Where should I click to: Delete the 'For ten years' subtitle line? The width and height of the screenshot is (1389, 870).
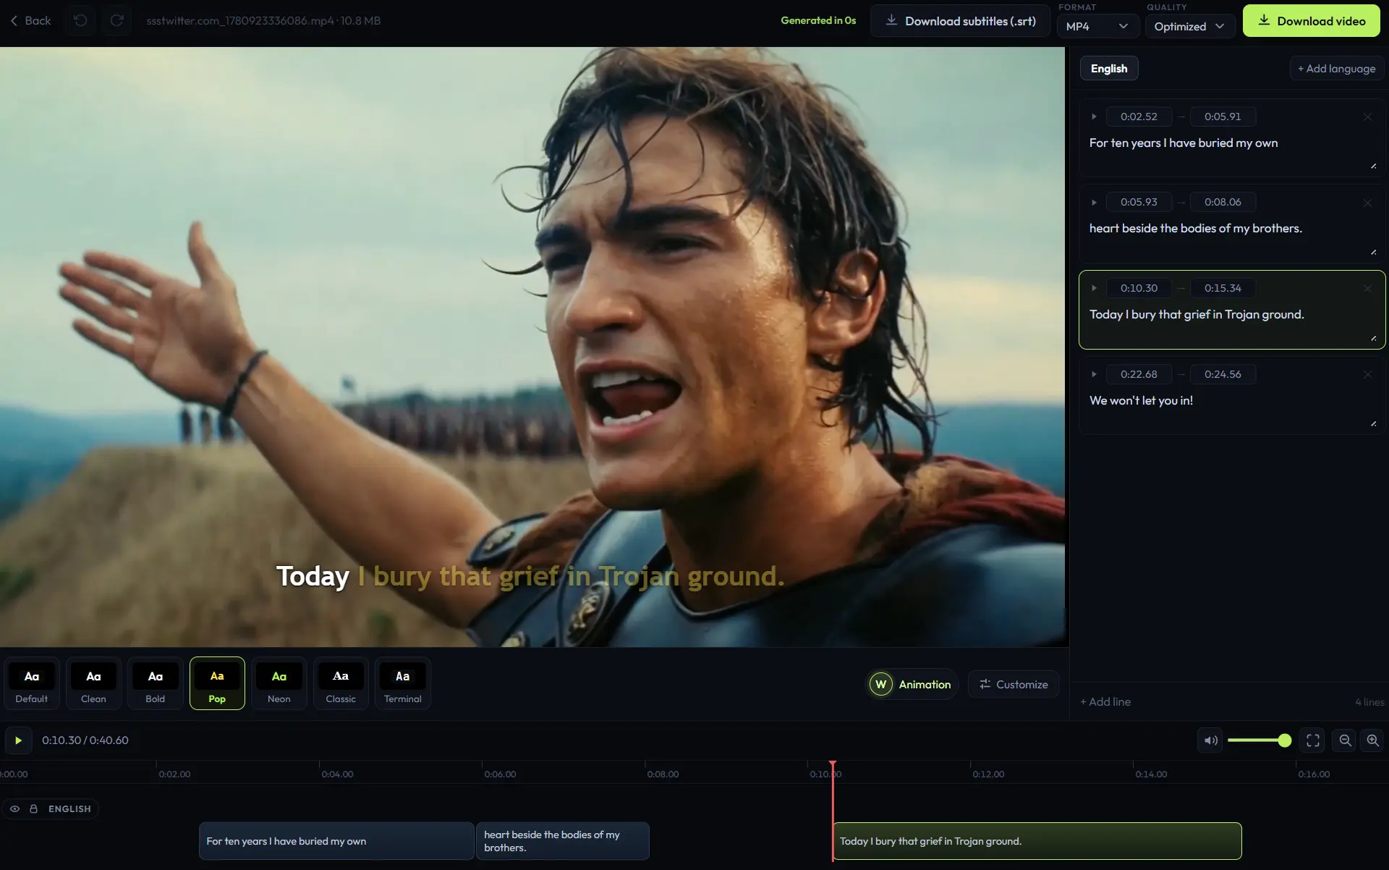point(1367,117)
